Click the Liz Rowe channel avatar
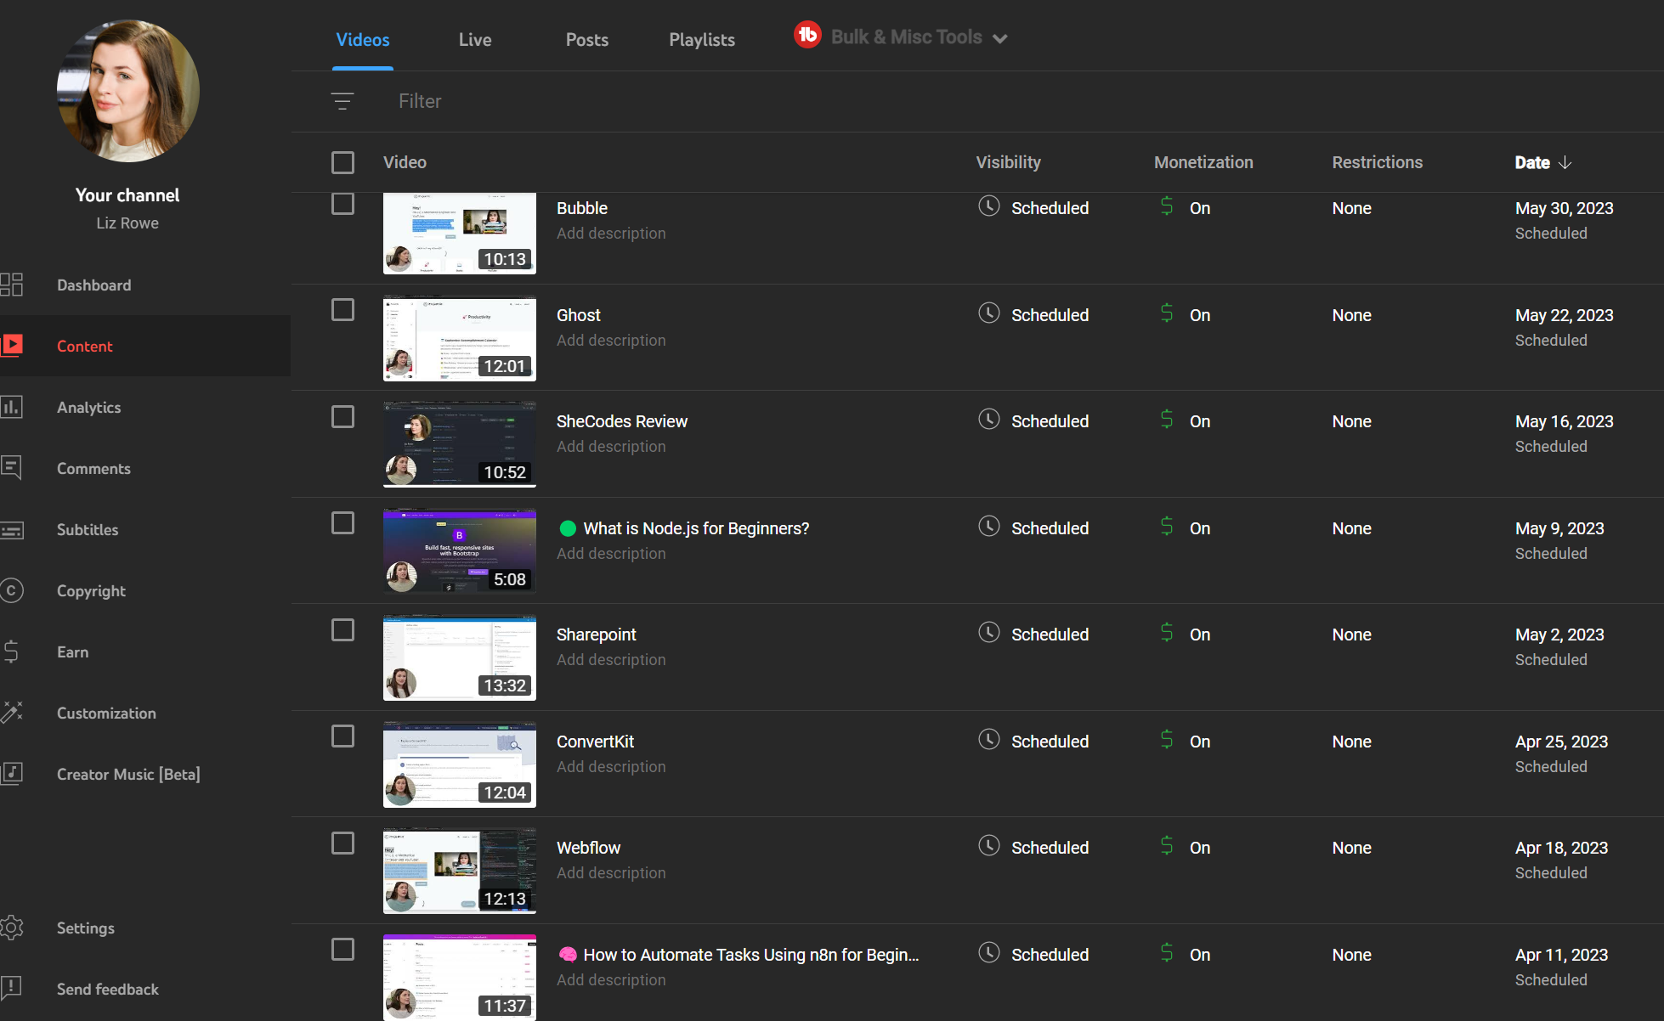The image size is (1664, 1021). click(x=128, y=91)
